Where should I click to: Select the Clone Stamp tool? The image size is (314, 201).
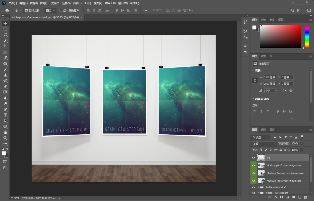tap(5, 75)
